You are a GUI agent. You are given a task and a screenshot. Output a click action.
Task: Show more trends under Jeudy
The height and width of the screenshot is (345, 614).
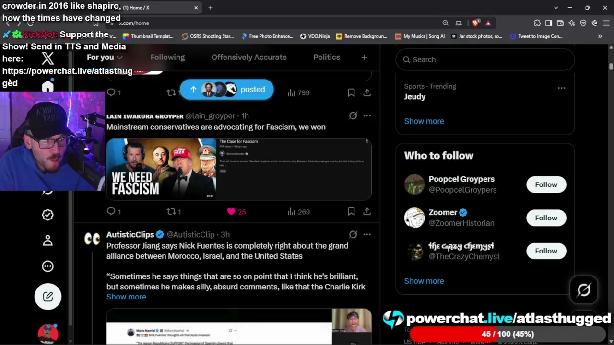click(x=424, y=121)
